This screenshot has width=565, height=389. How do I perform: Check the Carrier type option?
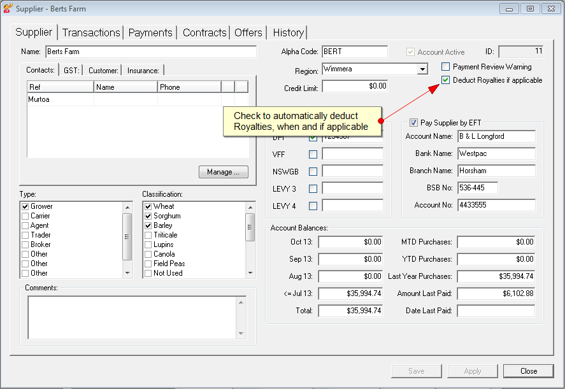coord(25,216)
